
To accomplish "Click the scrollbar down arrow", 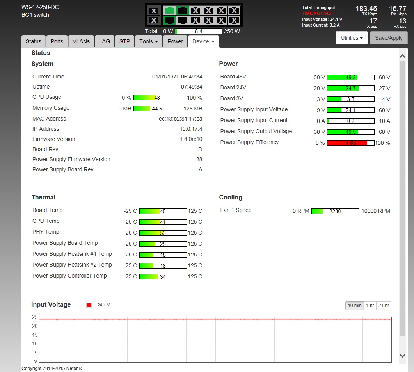I will (403, 355).
